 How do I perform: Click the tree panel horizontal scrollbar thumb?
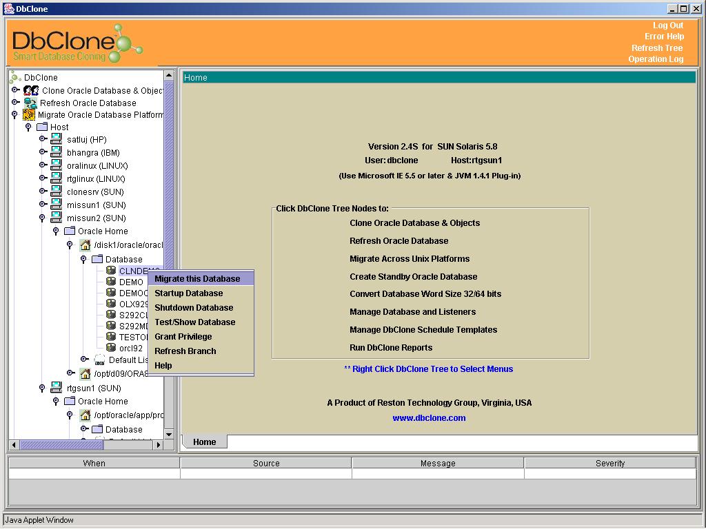tap(61, 445)
